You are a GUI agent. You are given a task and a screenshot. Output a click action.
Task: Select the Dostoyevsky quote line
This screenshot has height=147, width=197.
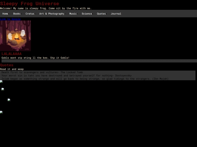click(x=66, y=75)
